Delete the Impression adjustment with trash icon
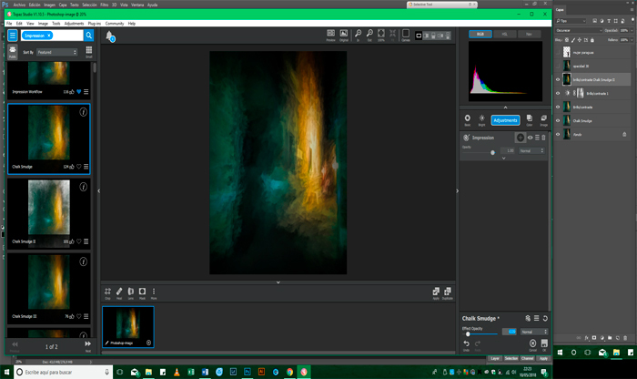Screen dimensions: 637x379 click(545, 138)
